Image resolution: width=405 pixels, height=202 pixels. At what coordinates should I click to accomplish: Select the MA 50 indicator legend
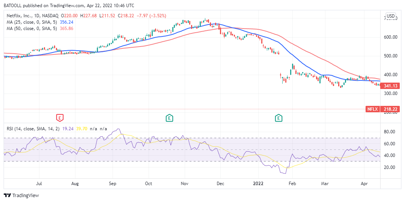[x=32, y=29]
